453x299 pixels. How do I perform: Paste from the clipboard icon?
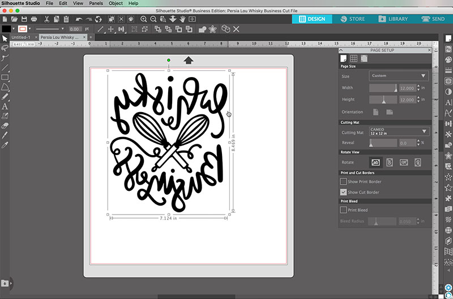tap(66, 19)
